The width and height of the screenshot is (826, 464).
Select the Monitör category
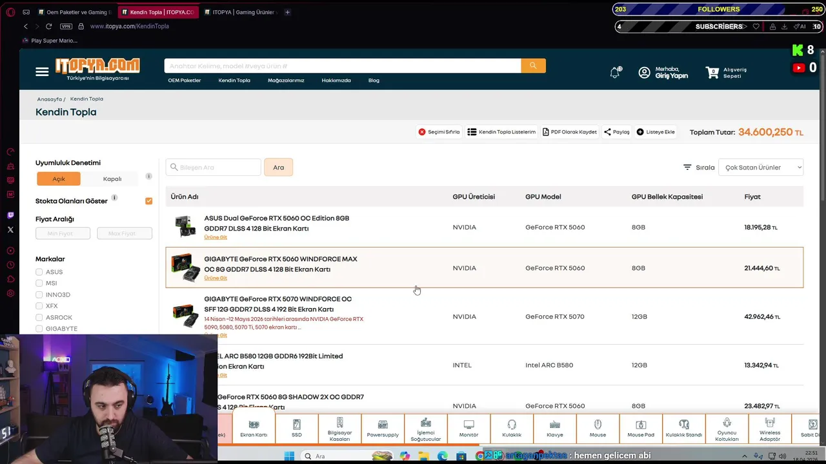click(468, 429)
